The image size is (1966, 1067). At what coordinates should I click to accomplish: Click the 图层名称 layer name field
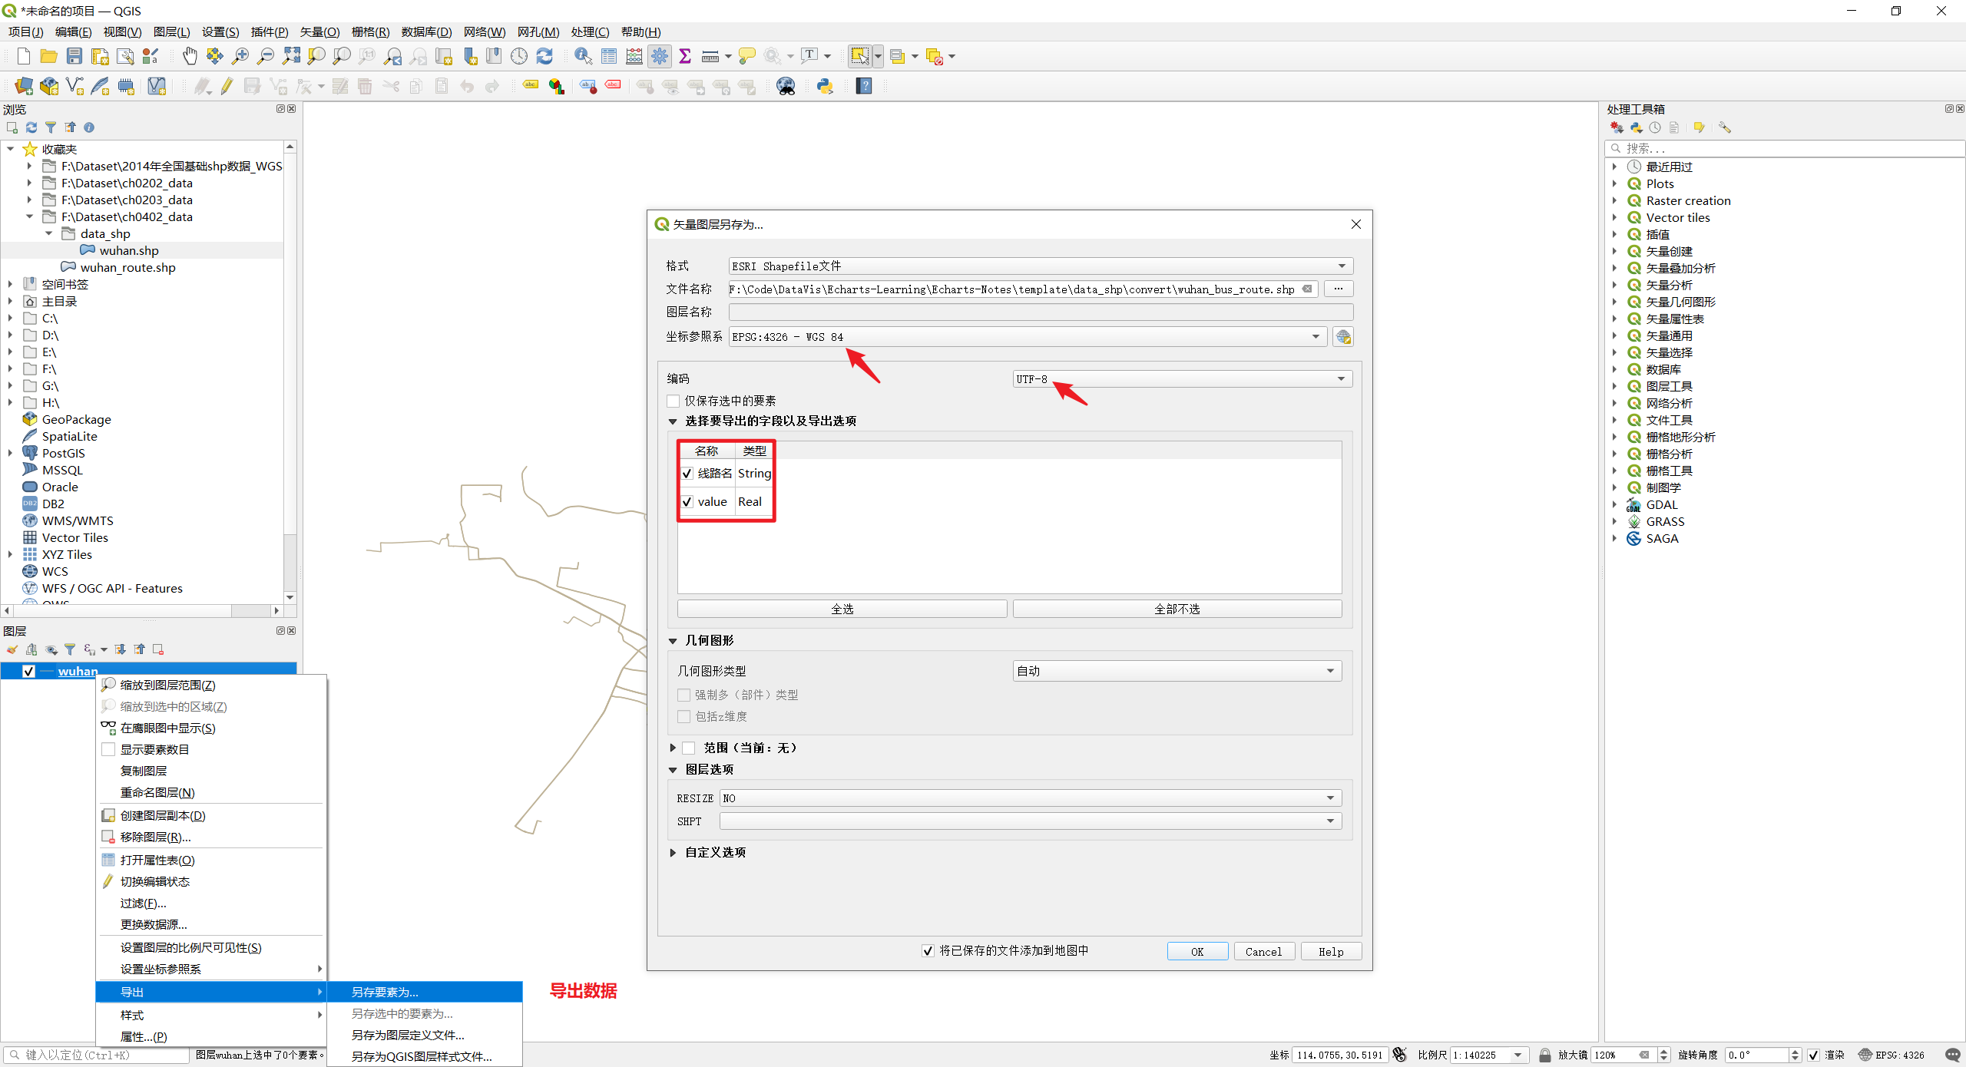tap(1041, 312)
